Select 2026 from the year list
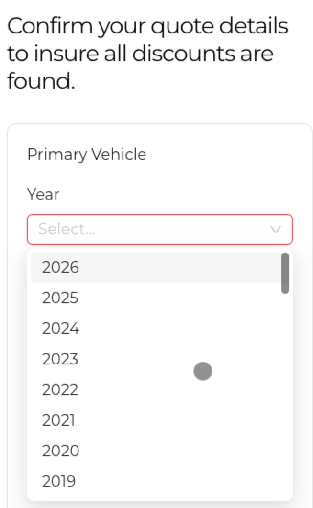 [x=60, y=267]
